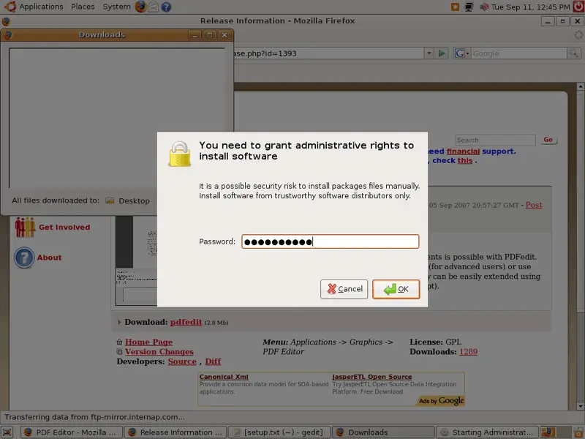Click the Downloads window title icon

click(x=8, y=34)
